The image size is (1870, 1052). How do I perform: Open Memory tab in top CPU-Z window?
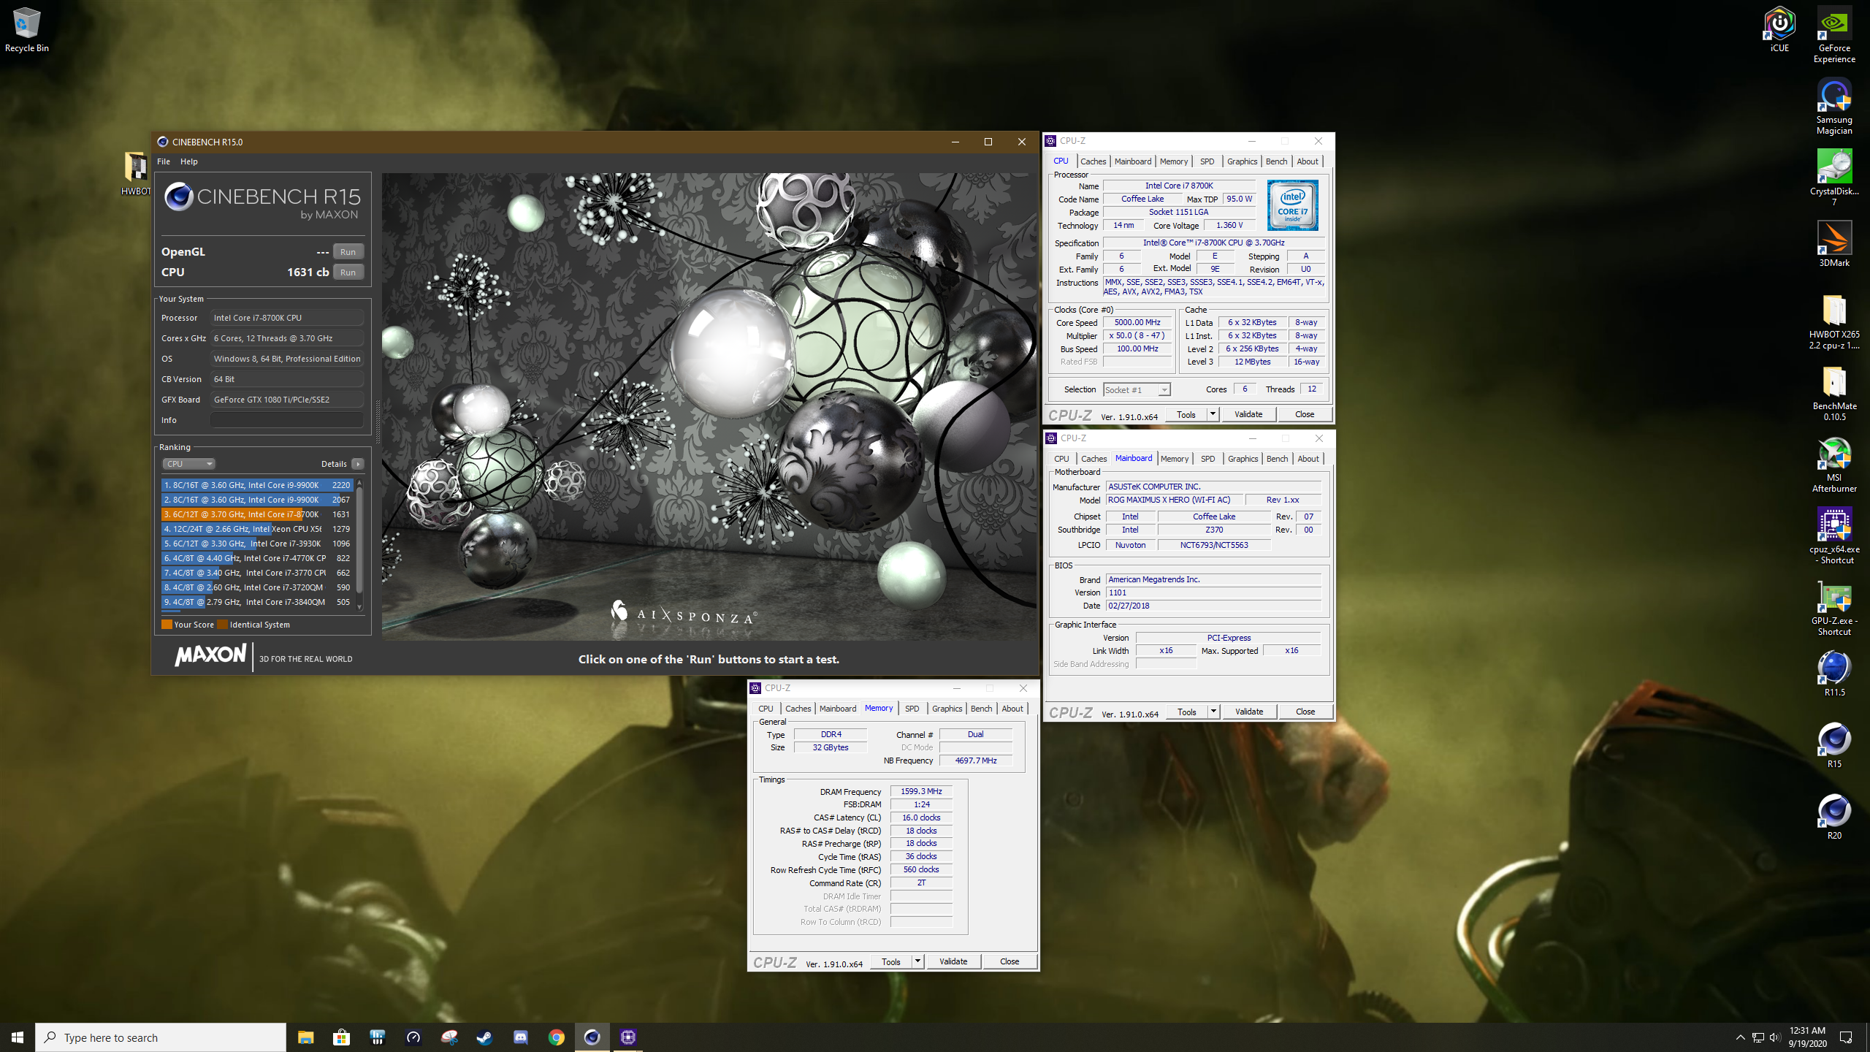[x=1173, y=161]
